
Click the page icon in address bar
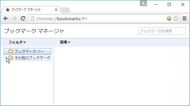(x=32, y=19)
